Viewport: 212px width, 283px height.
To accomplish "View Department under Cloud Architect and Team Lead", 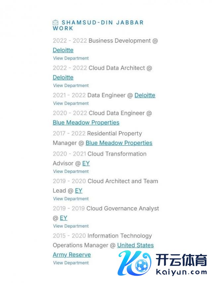I will point(71,199).
